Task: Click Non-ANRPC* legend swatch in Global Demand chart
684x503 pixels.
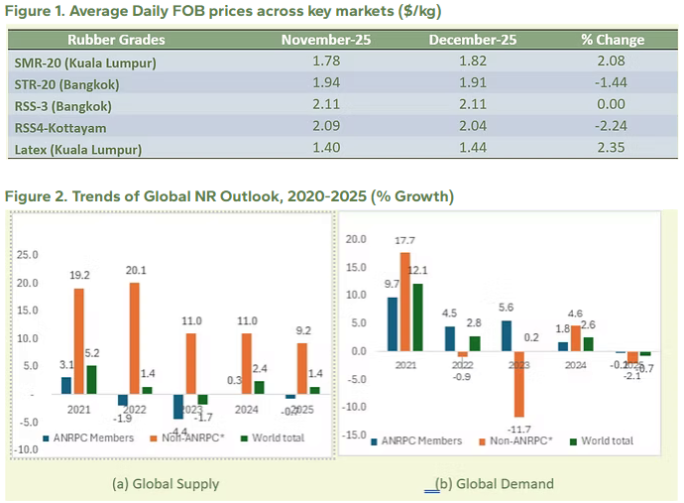Action: pos(483,440)
